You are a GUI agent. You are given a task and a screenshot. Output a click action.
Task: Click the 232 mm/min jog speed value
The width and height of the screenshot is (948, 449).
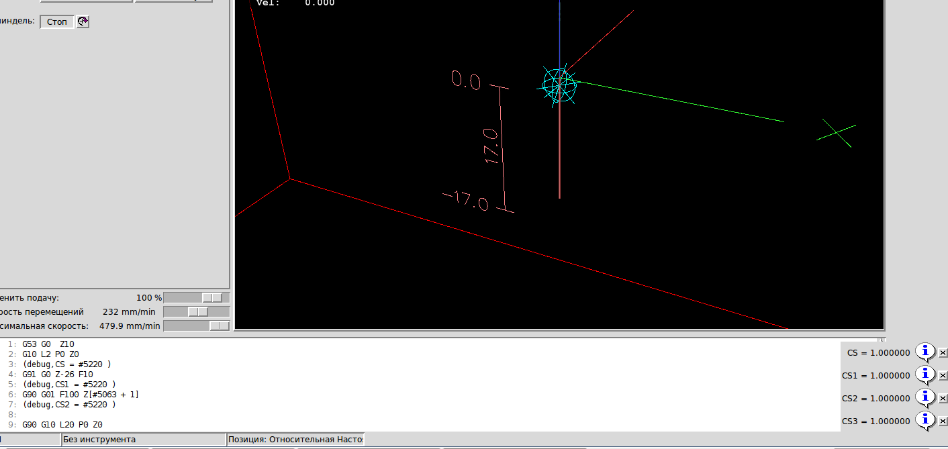click(x=129, y=311)
